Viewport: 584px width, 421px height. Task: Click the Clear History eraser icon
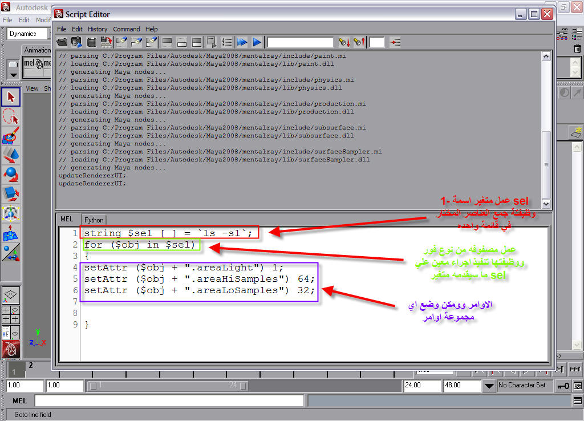pos(122,42)
